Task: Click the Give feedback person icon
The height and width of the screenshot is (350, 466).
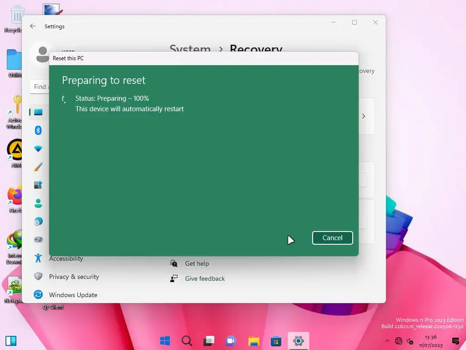Action: (x=174, y=278)
